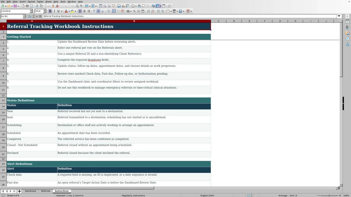Click the Insert Comment icon
The image size is (351, 197).
coord(144,6)
